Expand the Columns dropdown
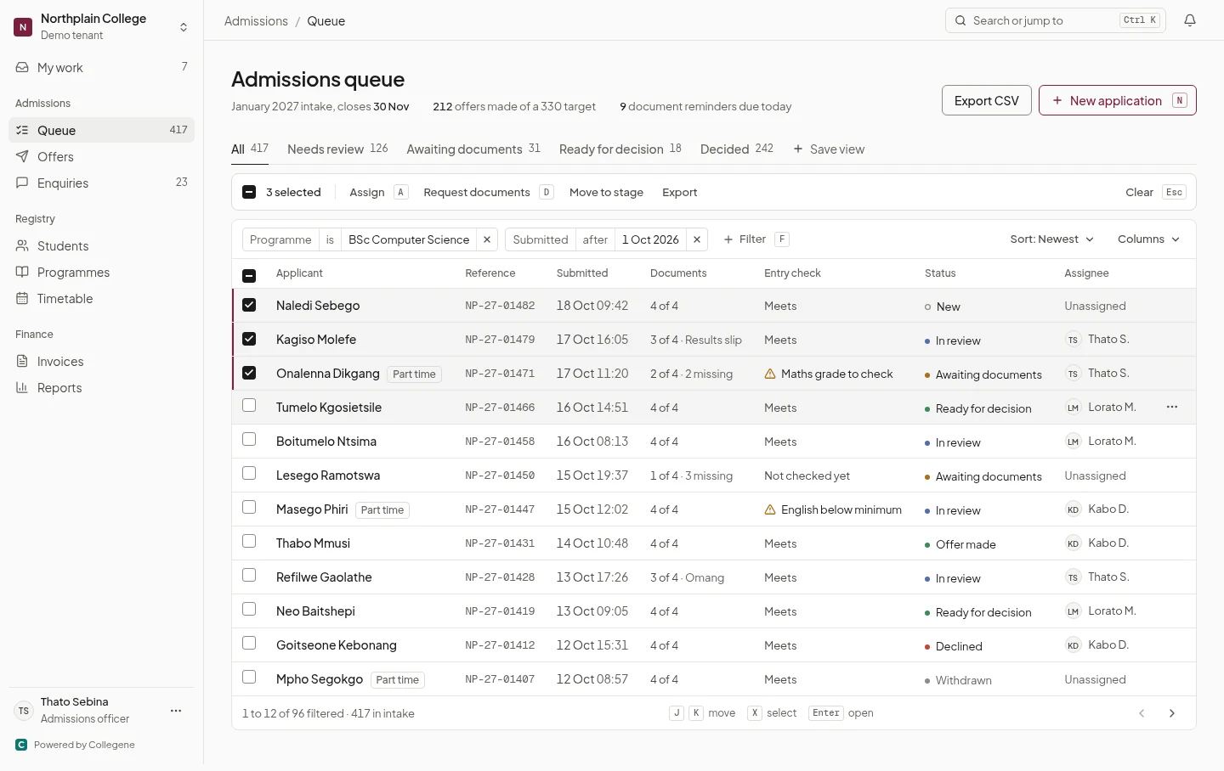Screen dimensions: 1224x771 coord(1148,239)
